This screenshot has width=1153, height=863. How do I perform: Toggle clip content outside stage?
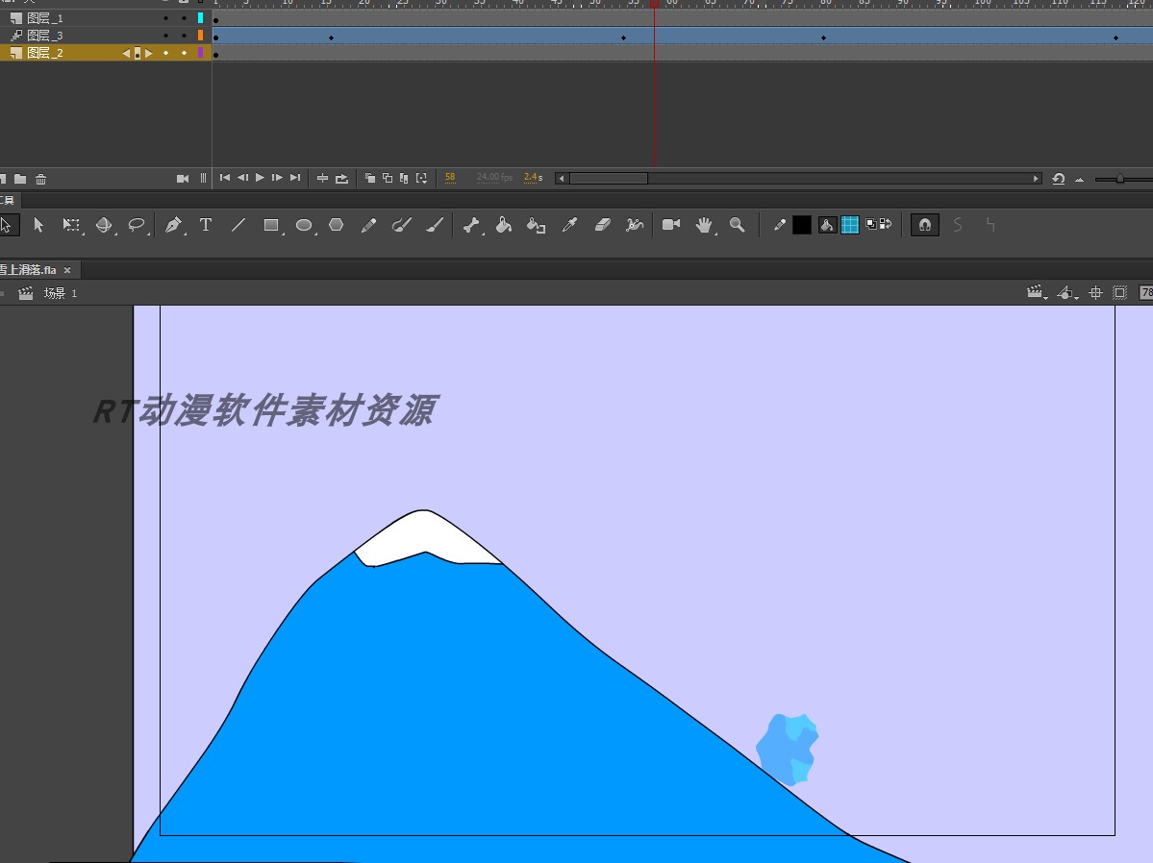[x=1119, y=293]
